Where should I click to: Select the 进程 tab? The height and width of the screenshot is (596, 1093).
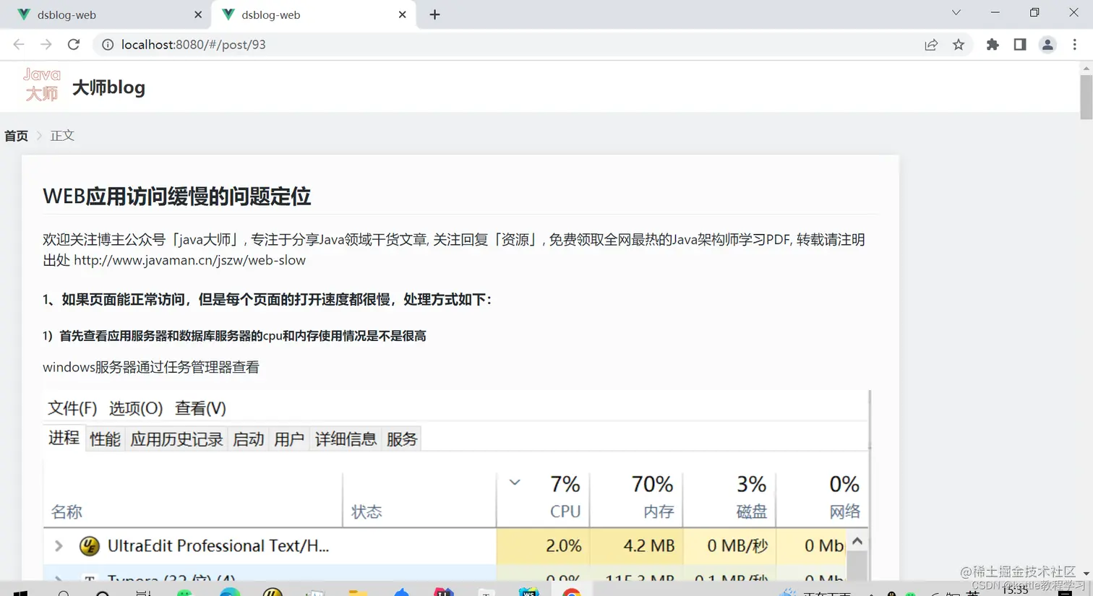pyautogui.click(x=64, y=438)
